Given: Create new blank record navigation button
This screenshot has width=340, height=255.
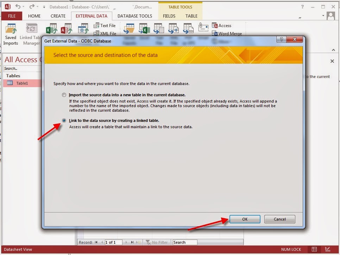Looking at the screenshot, I should coord(138,242).
